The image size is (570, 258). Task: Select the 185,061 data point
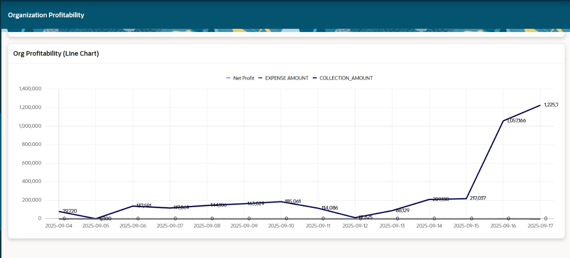tap(281, 202)
